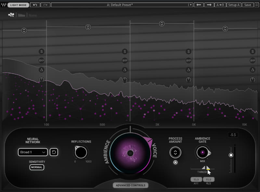Screen dimensions: 260x192
Task: Click the second band's up/down amount stepper
Action: pyautogui.click(x=88, y=27)
